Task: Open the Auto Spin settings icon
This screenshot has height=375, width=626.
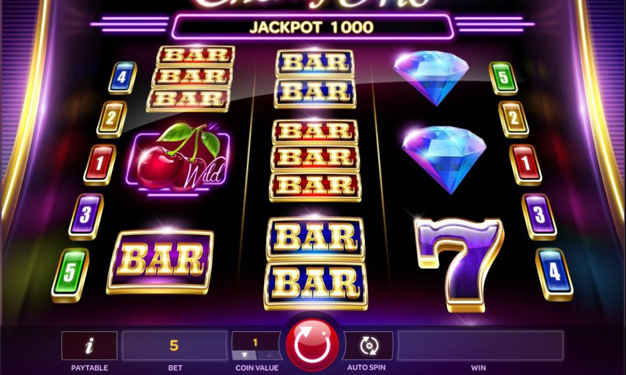Action: pyautogui.click(x=368, y=346)
